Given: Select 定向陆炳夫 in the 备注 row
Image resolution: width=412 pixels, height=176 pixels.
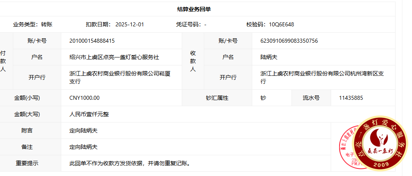Looking at the screenshot, I should tap(83, 147).
